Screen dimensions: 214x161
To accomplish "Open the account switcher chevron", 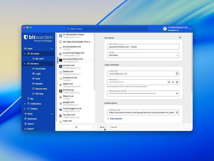I will tap(190, 29).
